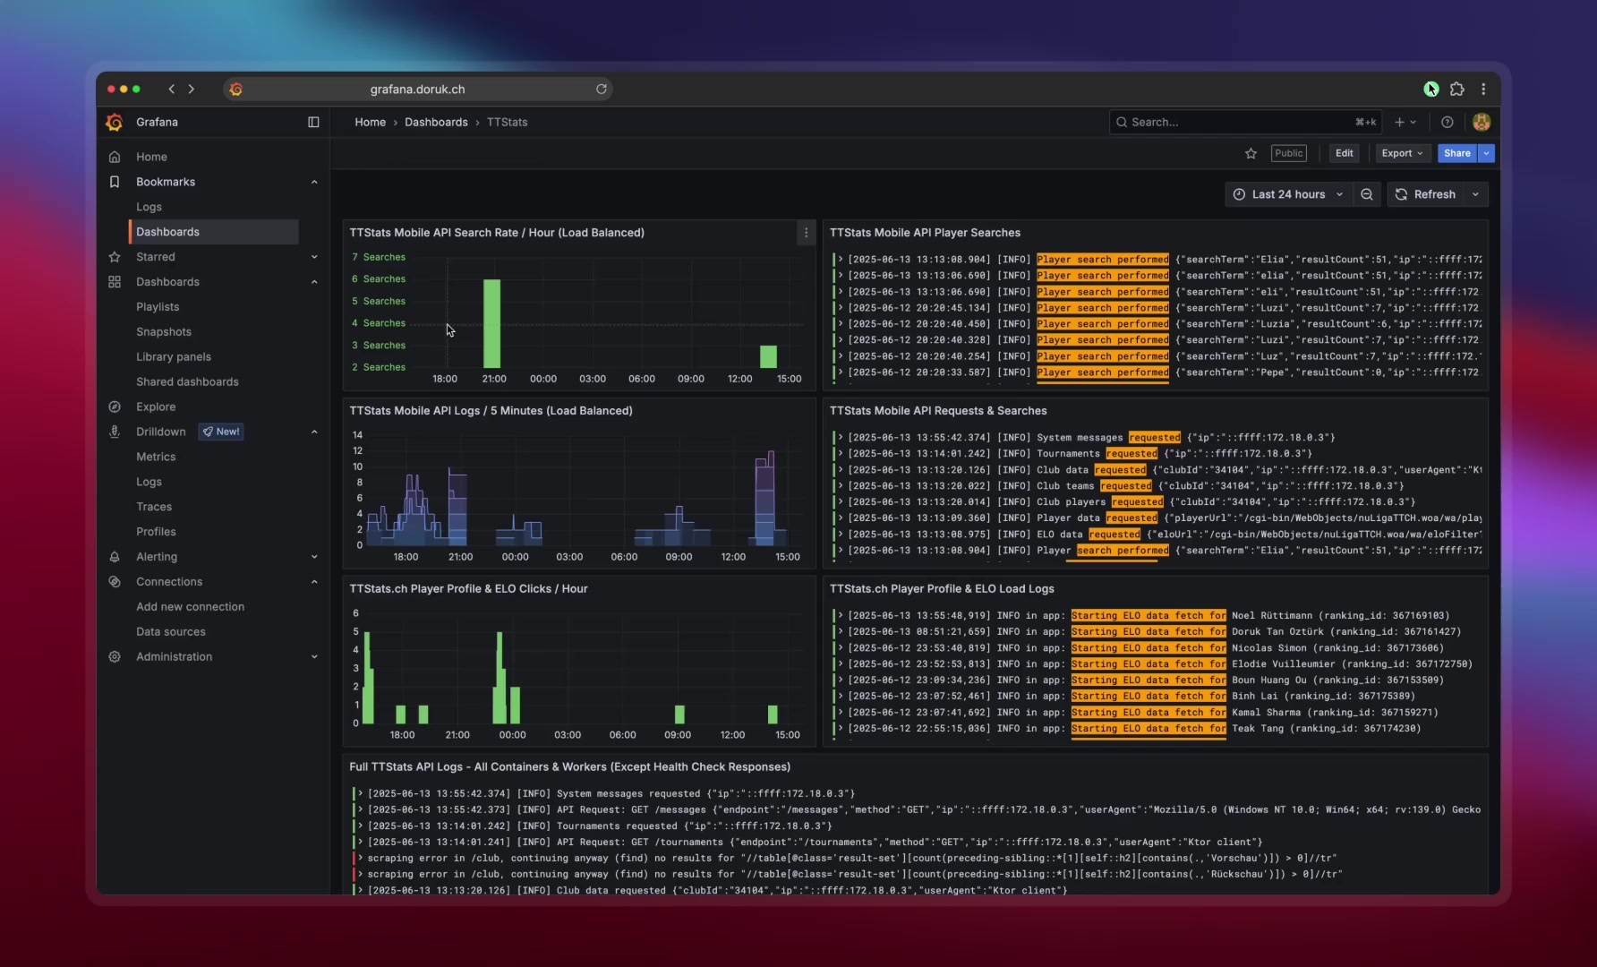Click the tall green bar at 21:00

pos(491,324)
